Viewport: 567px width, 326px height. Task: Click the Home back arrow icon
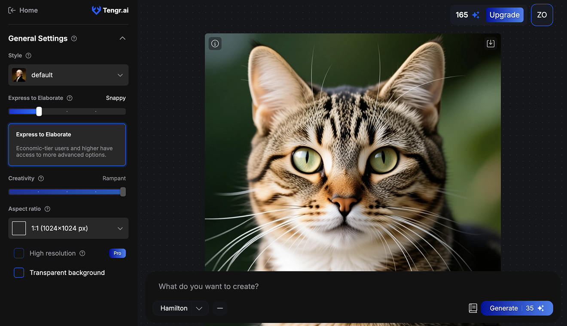12,10
